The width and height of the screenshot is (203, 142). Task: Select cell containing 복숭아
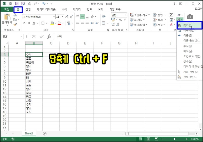click(x=34, y=62)
